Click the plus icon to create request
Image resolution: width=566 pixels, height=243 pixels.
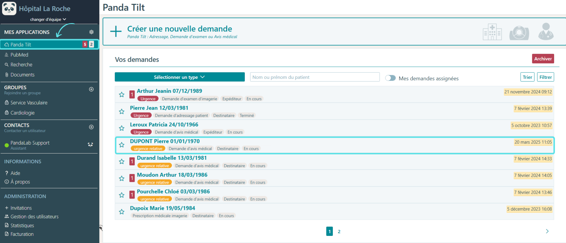pos(116,31)
